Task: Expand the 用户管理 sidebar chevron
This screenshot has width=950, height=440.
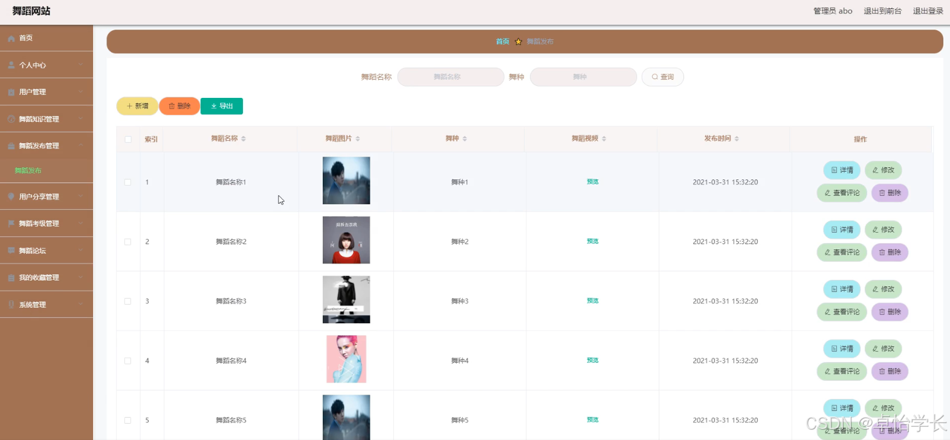Action: (x=81, y=92)
